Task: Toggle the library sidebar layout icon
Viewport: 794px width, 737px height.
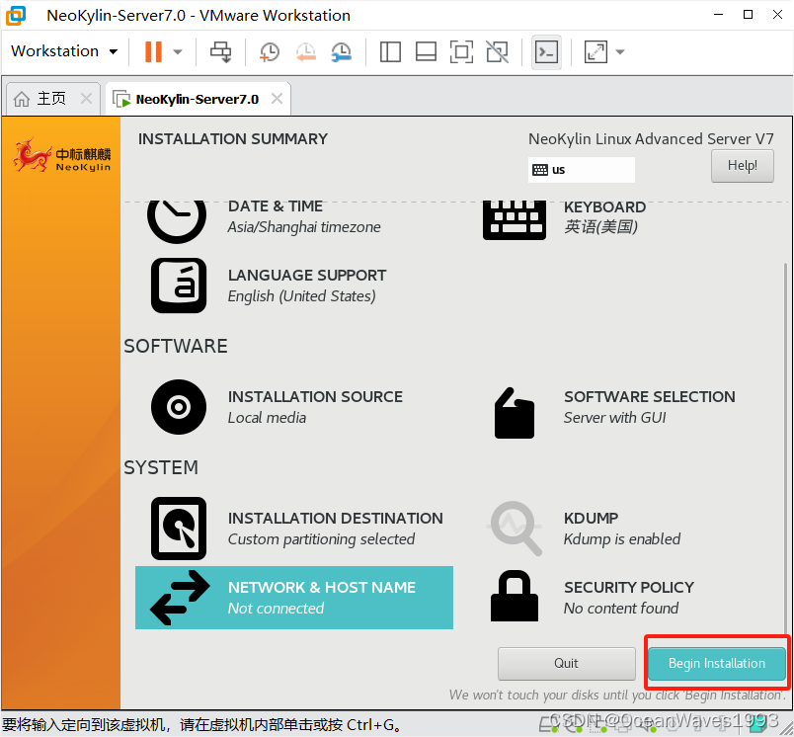Action: pos(390,51)
